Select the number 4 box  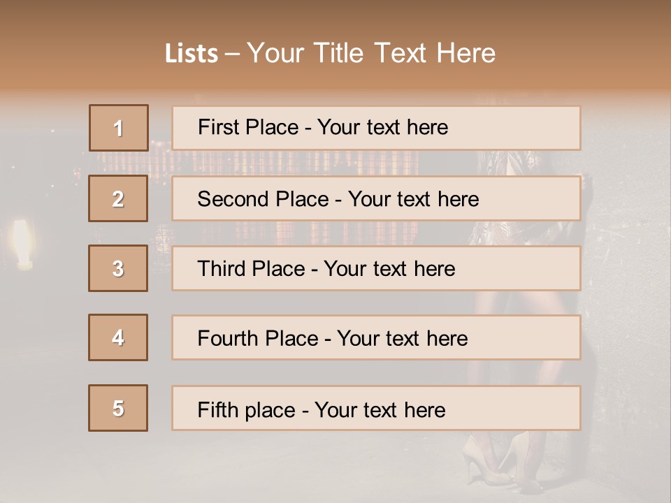click(x=118, y=337)
